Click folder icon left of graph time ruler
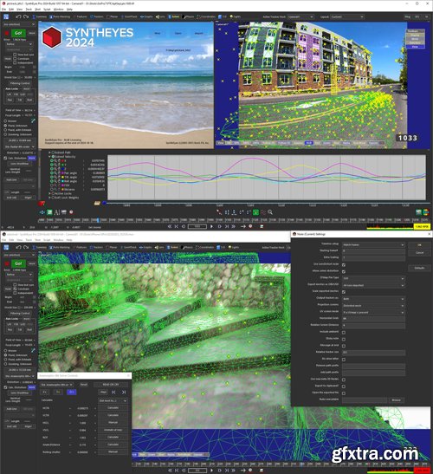 coord(97,203)
